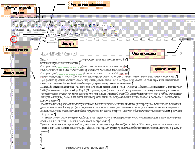This screenshot has width=195, height=149.
Task: Toggle the Tables and Borders toolbar
Action: 75,26
